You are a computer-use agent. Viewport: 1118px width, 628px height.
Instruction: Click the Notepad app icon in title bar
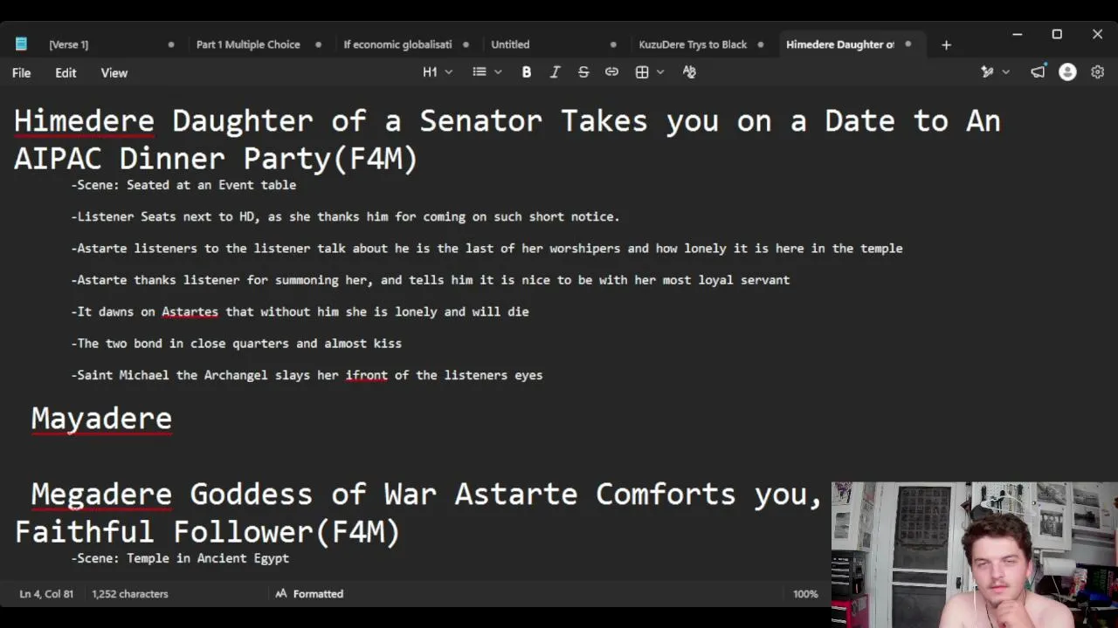[x=21, y=44]
